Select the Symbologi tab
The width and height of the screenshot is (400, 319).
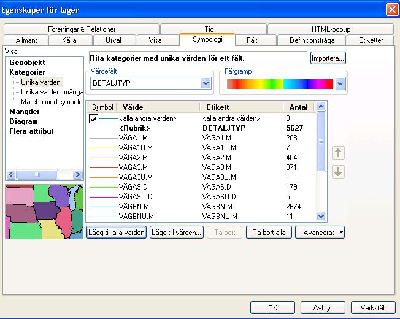207,39
